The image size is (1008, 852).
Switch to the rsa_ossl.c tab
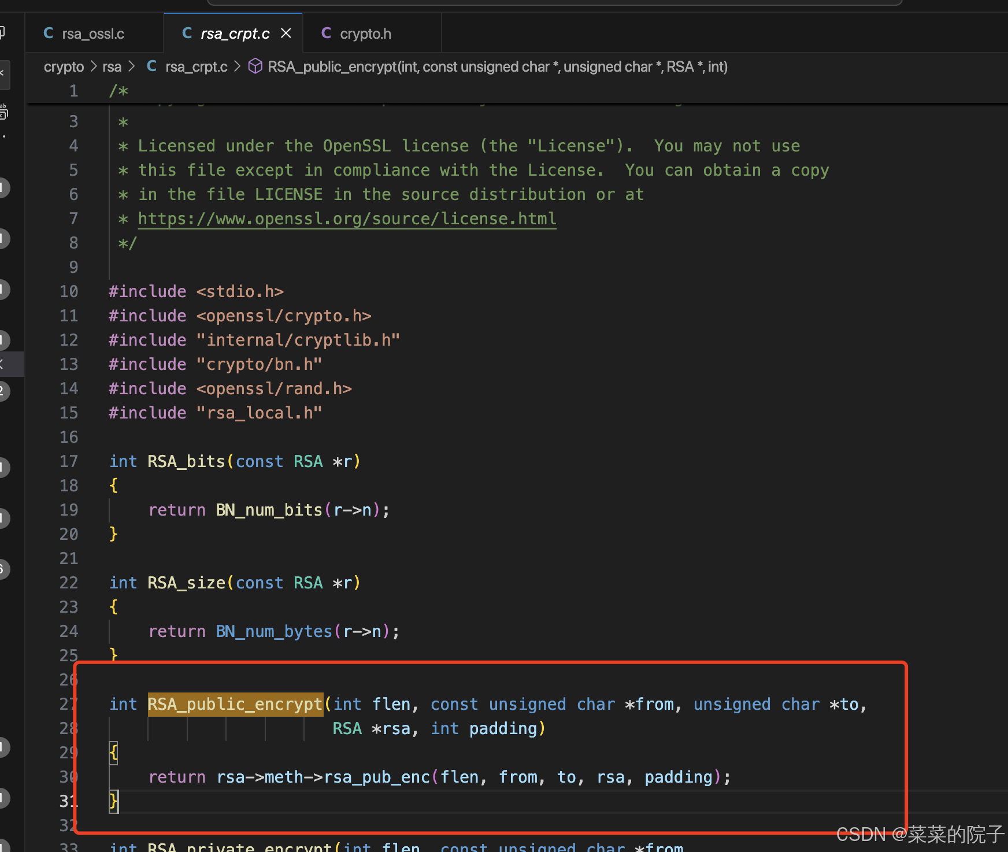[x=92, y=33]
